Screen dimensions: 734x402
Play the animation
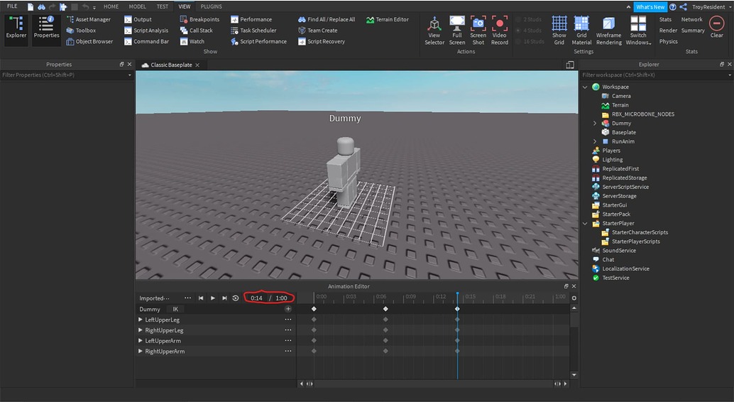pos(212,298)
